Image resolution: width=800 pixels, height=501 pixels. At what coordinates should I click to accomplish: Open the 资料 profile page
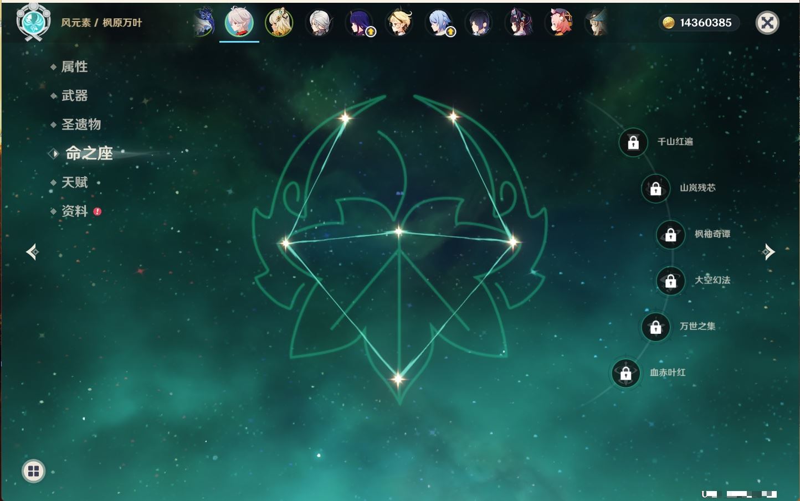click(74, 211)
